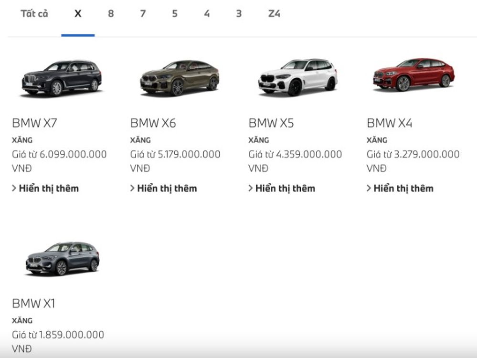Open the 7 series tab
Viewport: 477px width, 358px height.
143,14
